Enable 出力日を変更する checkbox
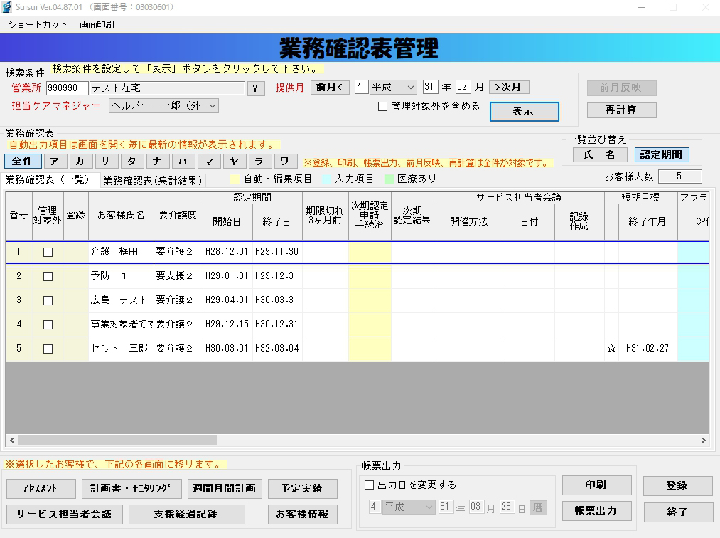 pos(369,485)
